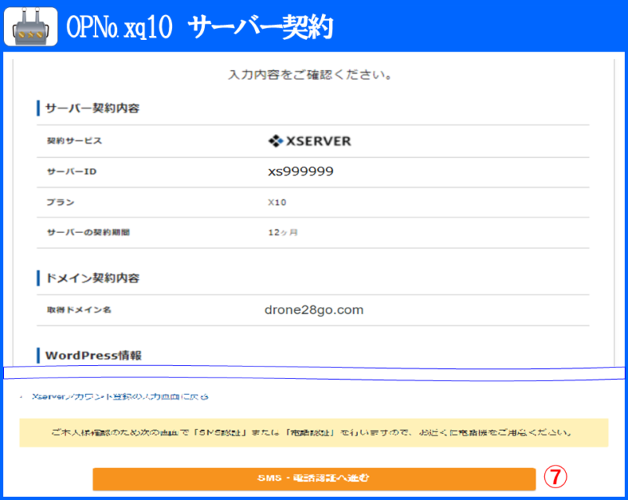Click the プラン row label
Screen dimensions: 628x500
[60, 203]
